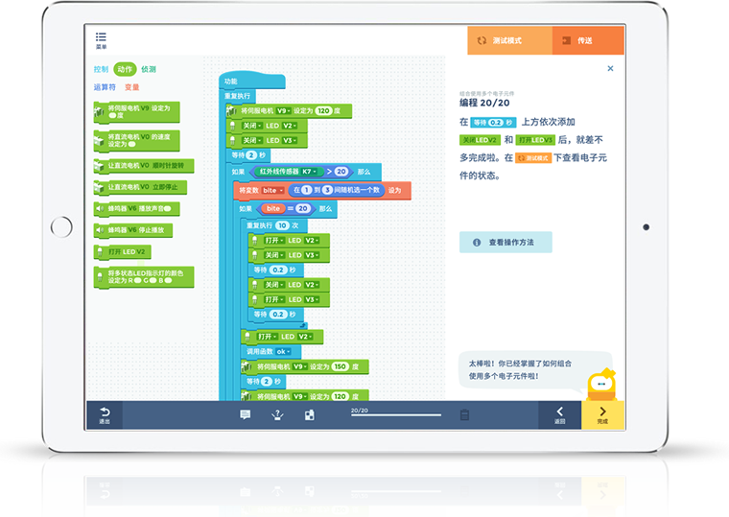Close the instruction panel with X
Image resolution: width=729 pixels, height=517 pixels.
[610, 69]
